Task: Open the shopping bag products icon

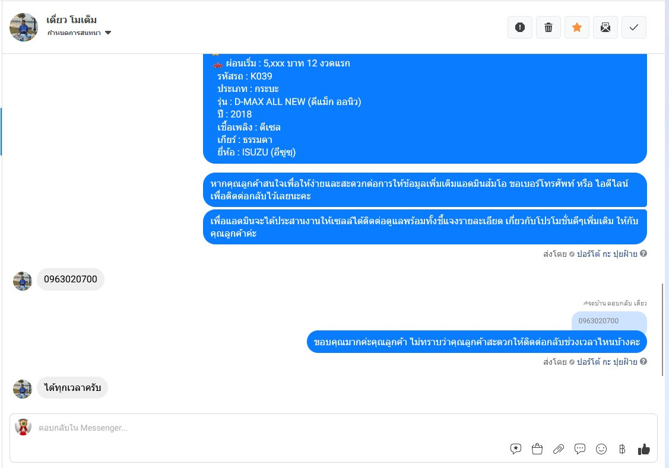Action: pos(537,449)
